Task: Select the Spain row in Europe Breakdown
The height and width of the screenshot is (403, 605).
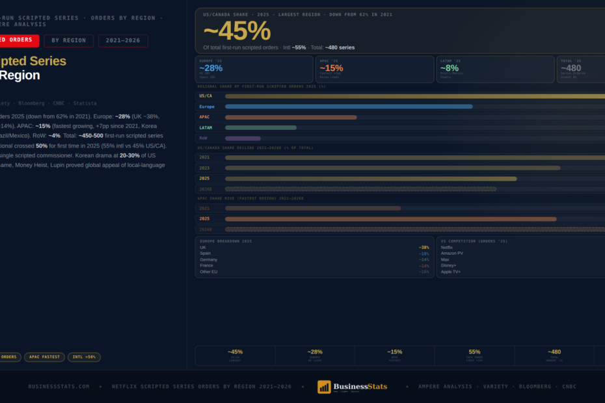Action: point(314,253)
